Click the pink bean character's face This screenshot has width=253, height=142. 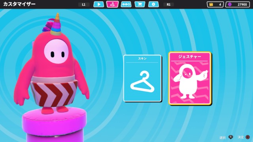click(x=56, y=51)
